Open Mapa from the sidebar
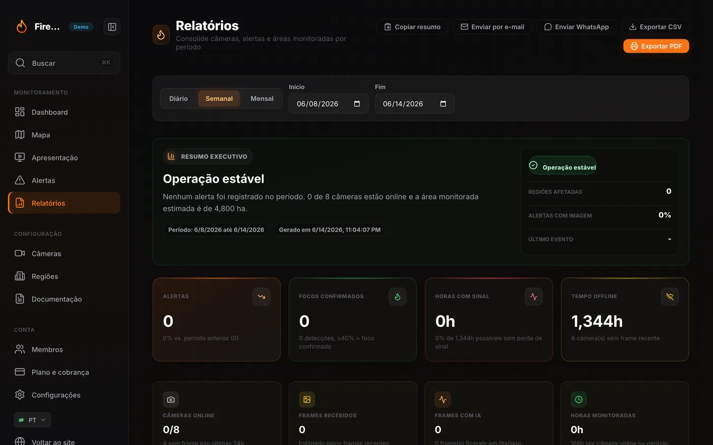Screen dimensions: 713x445 pos(64,135)
